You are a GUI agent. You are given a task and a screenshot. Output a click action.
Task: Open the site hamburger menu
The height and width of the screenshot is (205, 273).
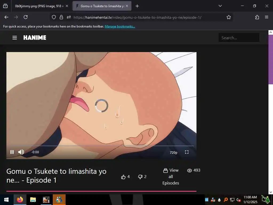(15, 38)
